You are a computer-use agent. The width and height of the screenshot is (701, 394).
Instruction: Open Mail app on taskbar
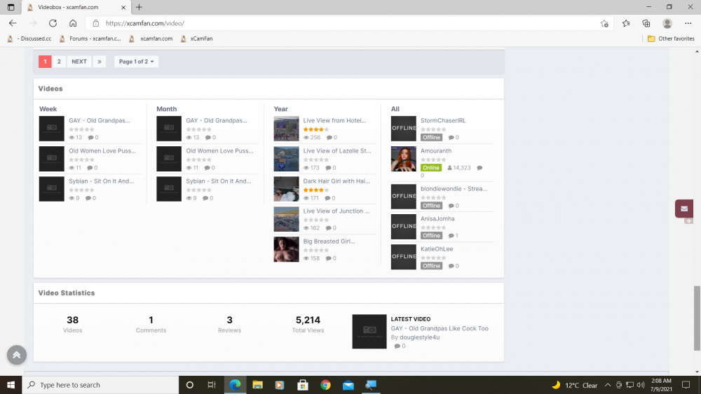coord(348,385)
